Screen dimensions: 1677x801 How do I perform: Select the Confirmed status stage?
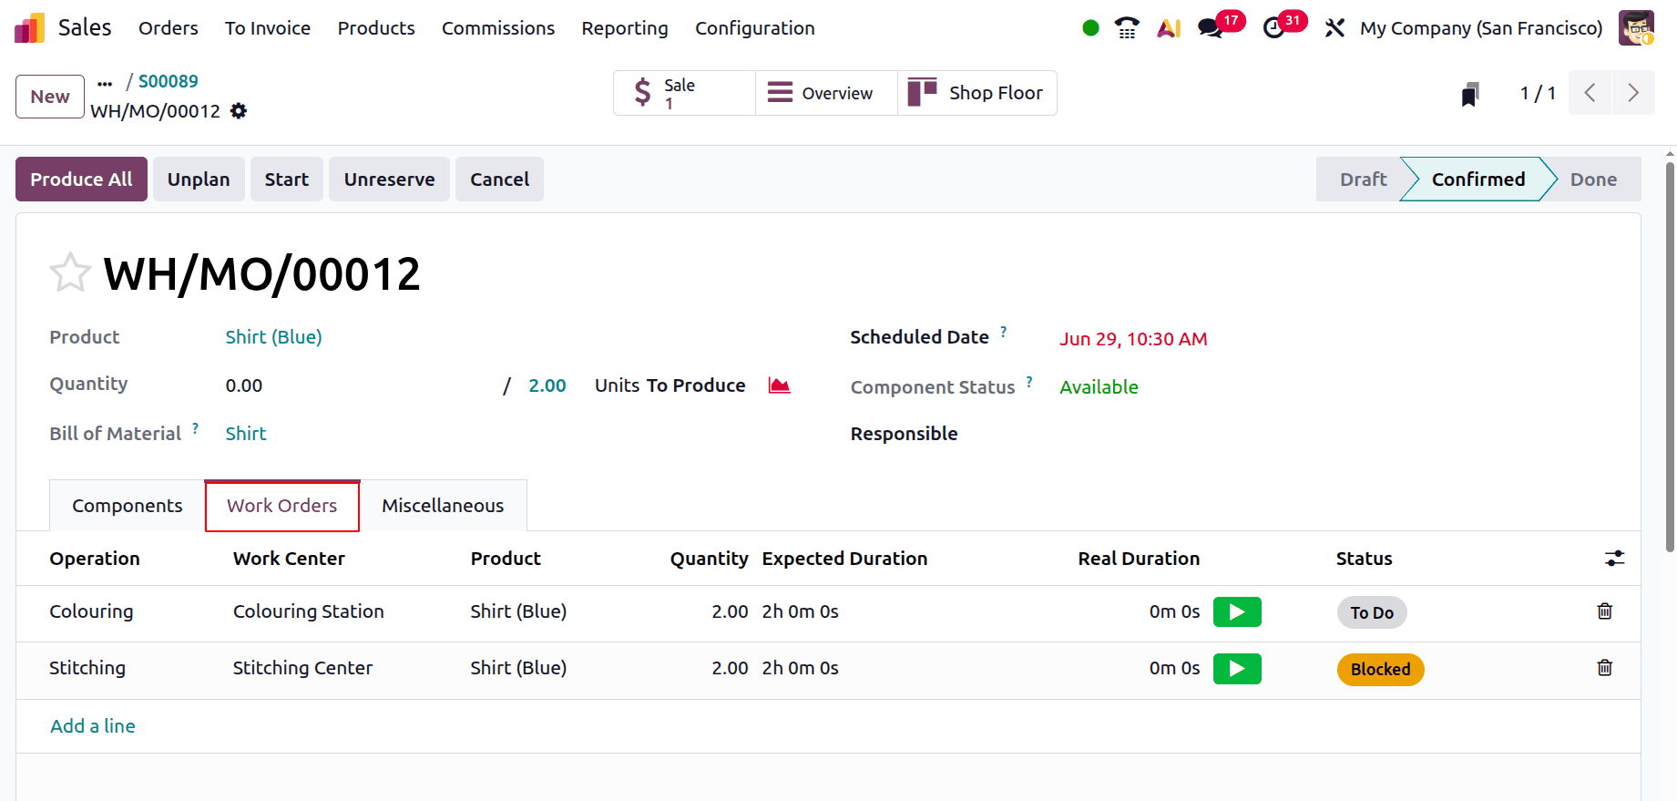point(1478,180)
